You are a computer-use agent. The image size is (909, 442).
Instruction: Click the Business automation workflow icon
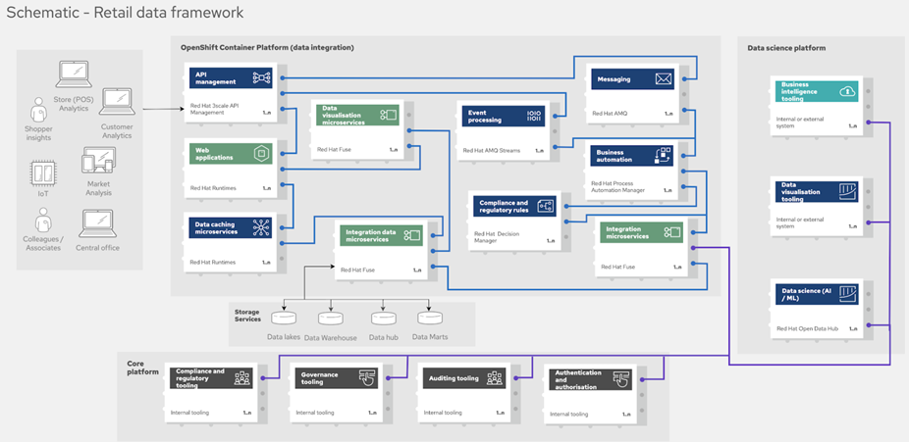pos(663,155)
